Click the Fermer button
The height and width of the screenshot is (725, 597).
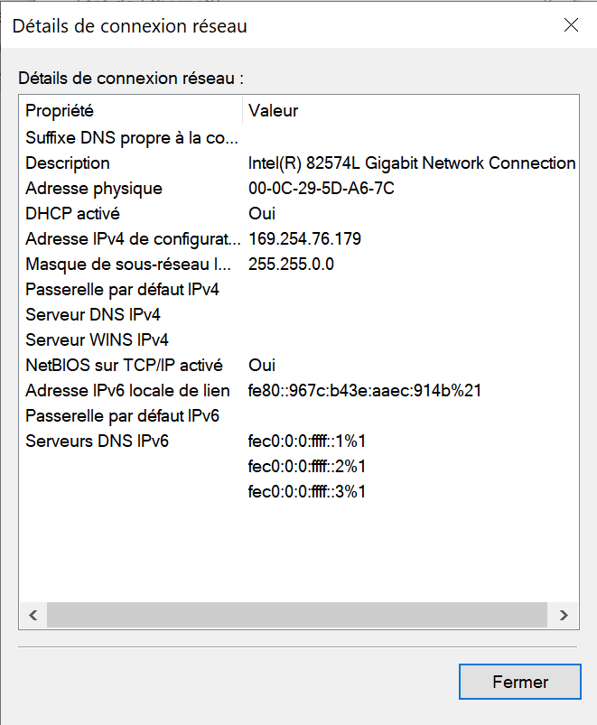coord(519,682)
